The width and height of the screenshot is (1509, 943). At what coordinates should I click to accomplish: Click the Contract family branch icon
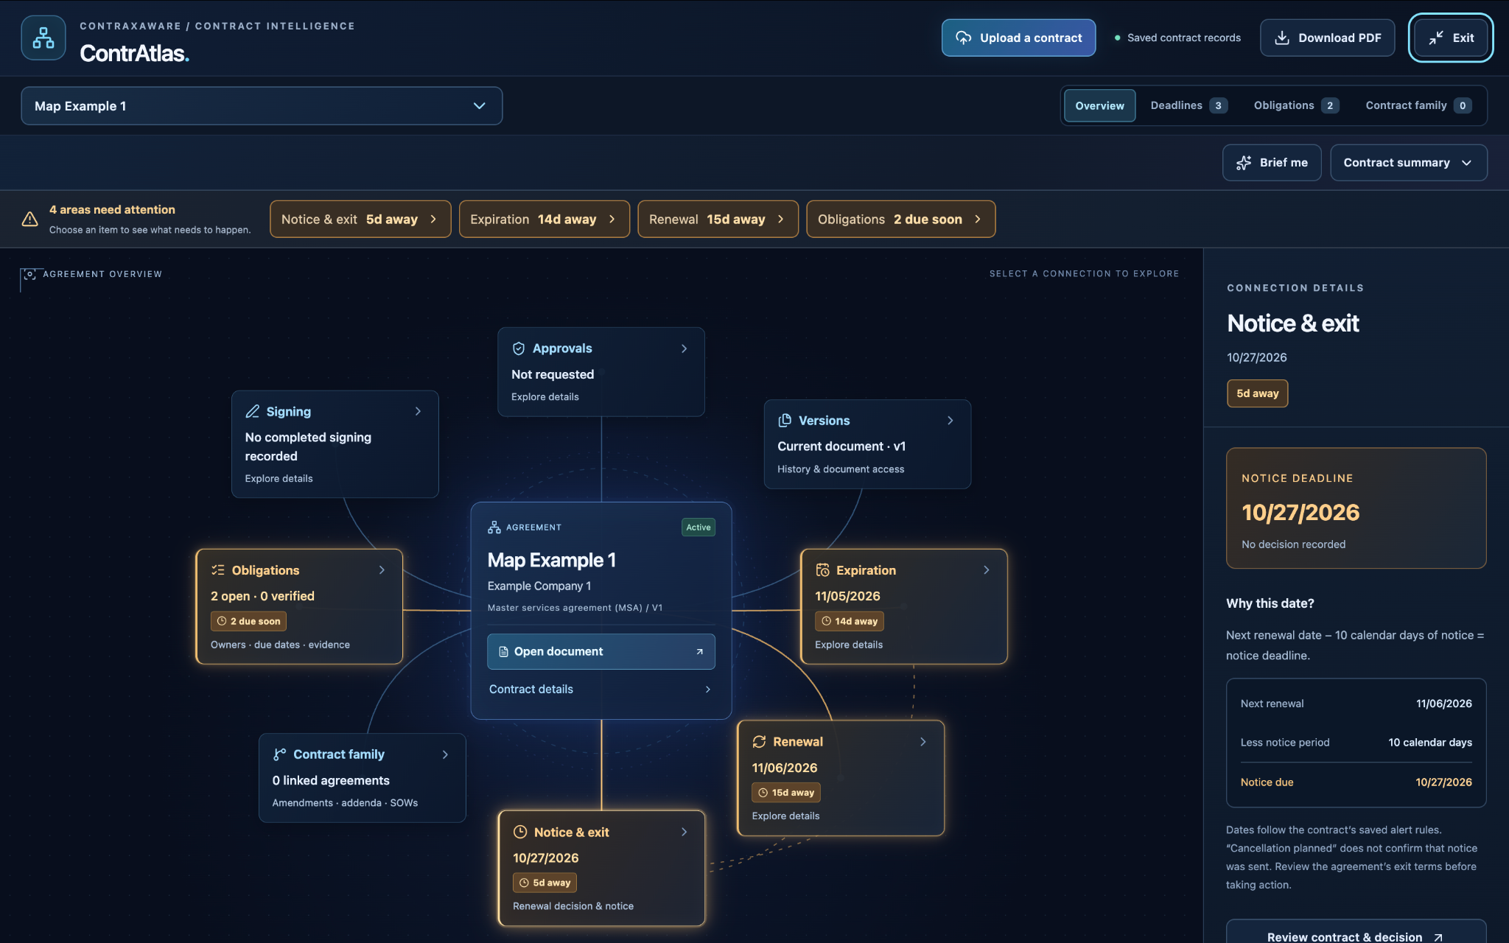[279, 754]
